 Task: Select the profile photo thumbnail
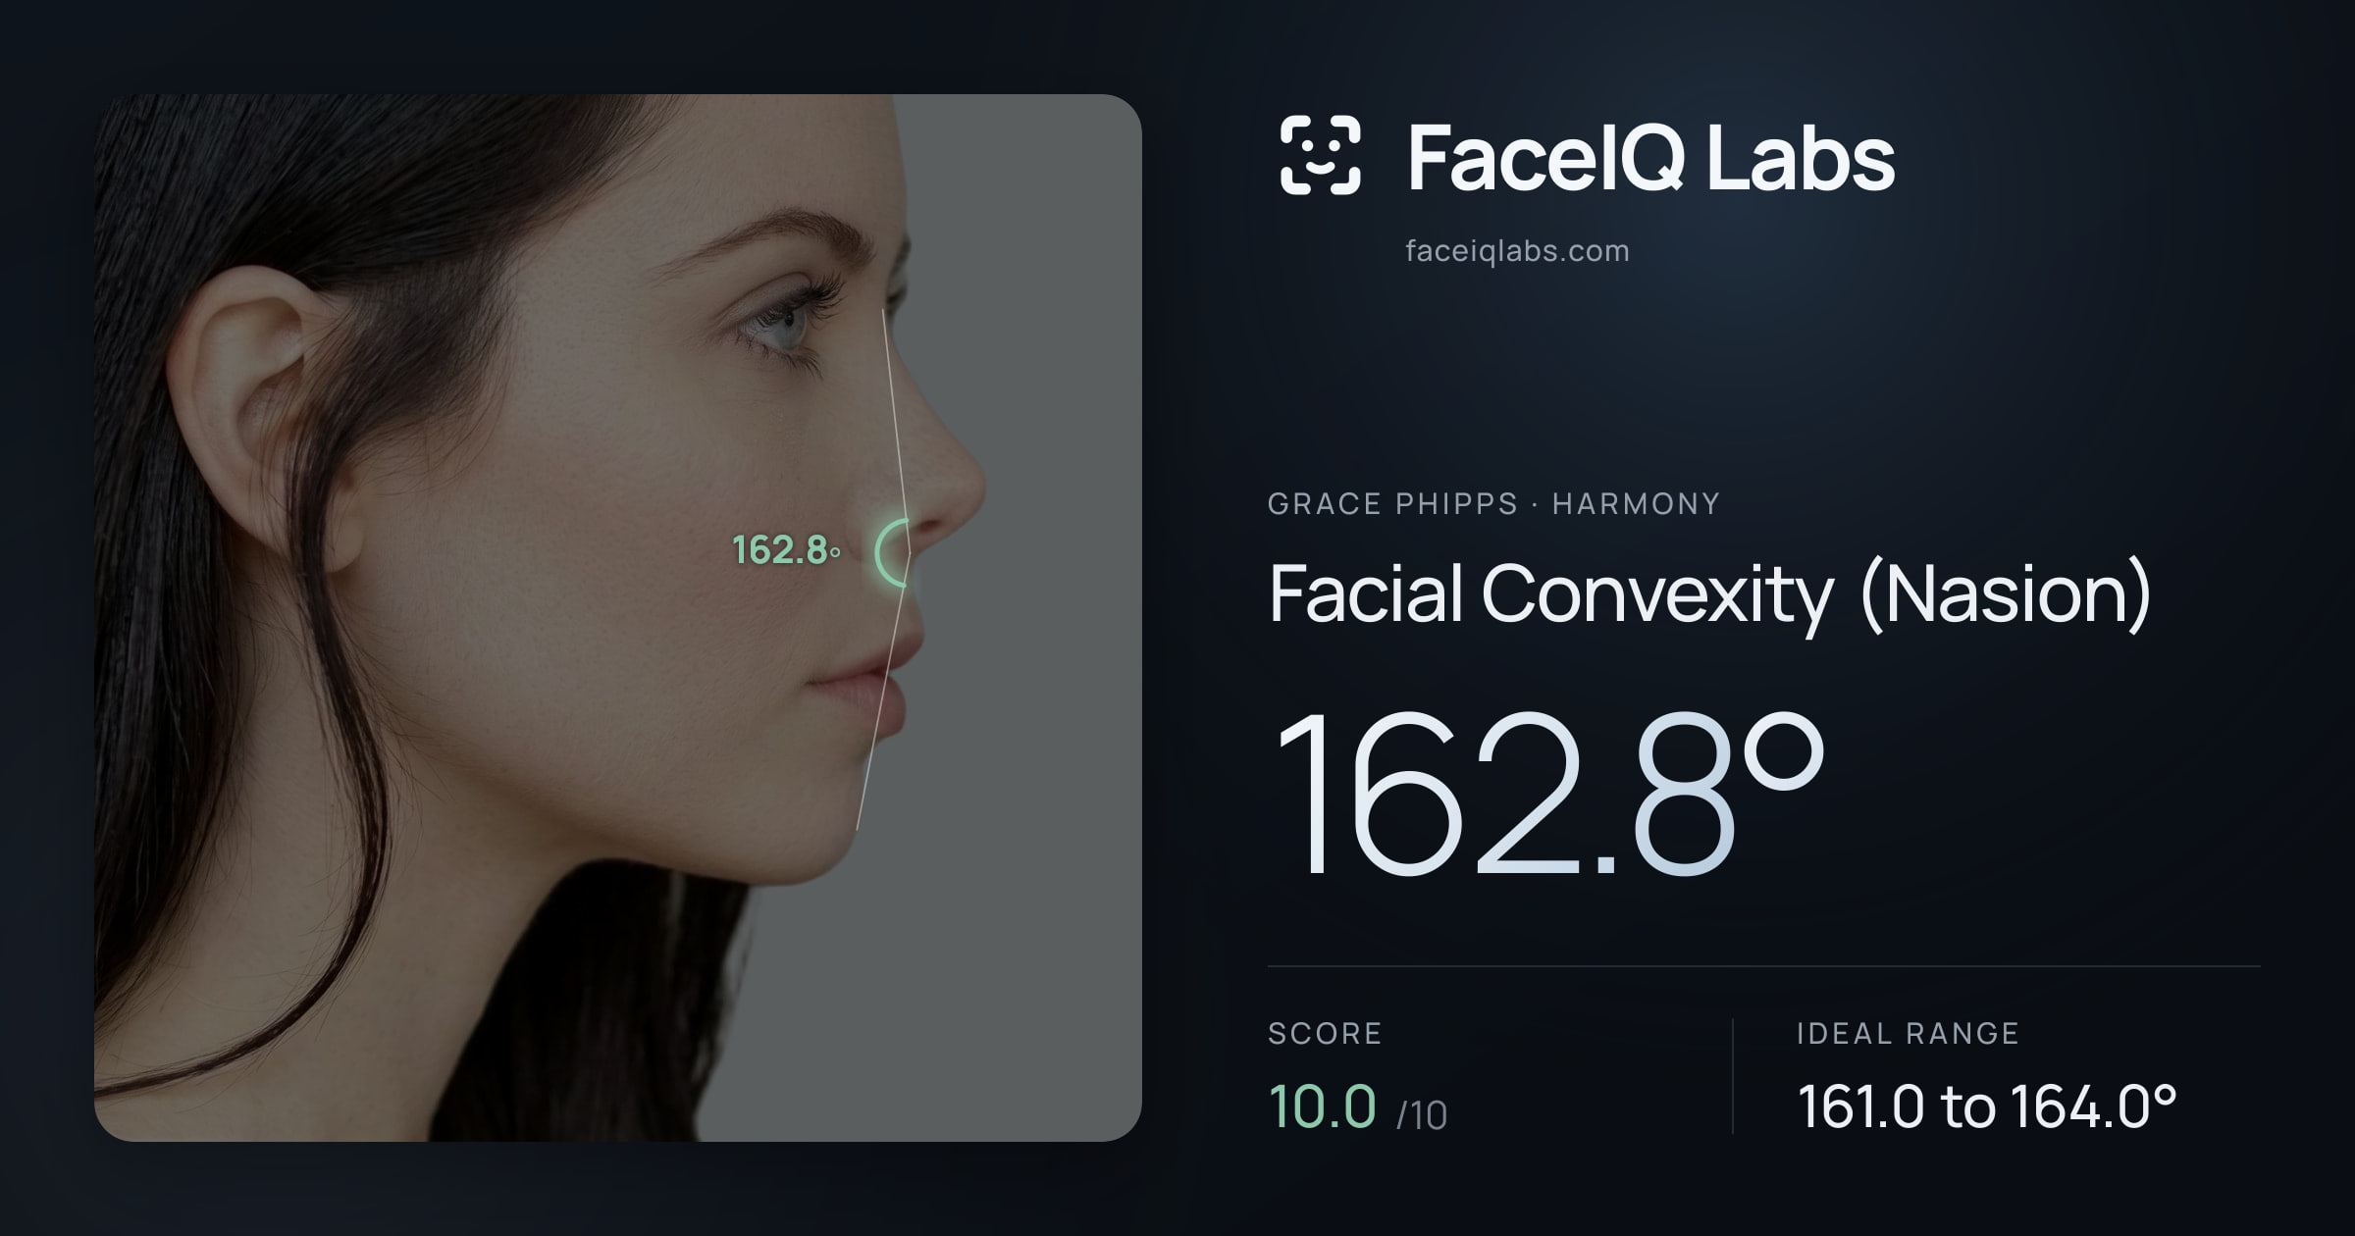point(617,617)
